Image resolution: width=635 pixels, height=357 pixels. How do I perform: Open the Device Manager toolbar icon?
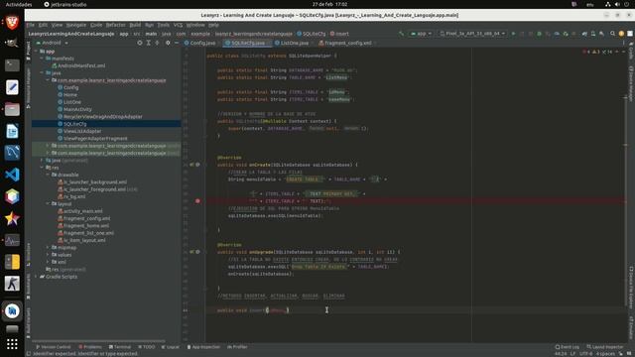pyautogui.click(x=593, y=34)
